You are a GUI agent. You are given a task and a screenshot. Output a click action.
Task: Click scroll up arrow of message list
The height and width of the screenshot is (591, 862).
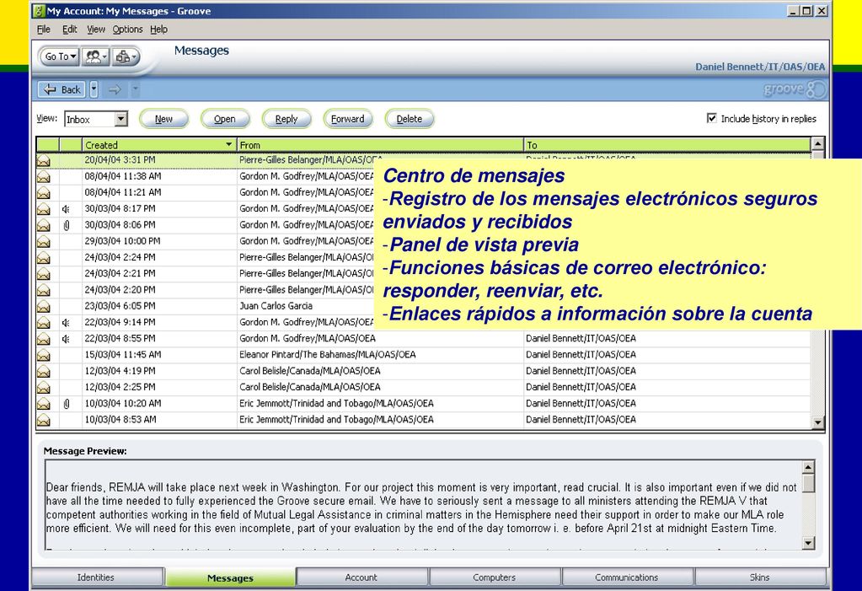(x=817, y=144)
